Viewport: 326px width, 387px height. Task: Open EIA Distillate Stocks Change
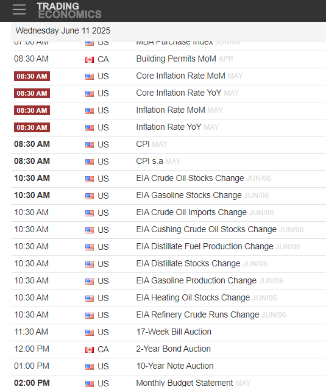point(188,263)
